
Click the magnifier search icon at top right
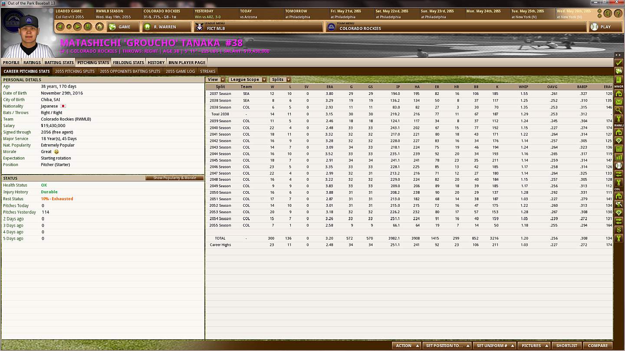[x=608, y=13]
